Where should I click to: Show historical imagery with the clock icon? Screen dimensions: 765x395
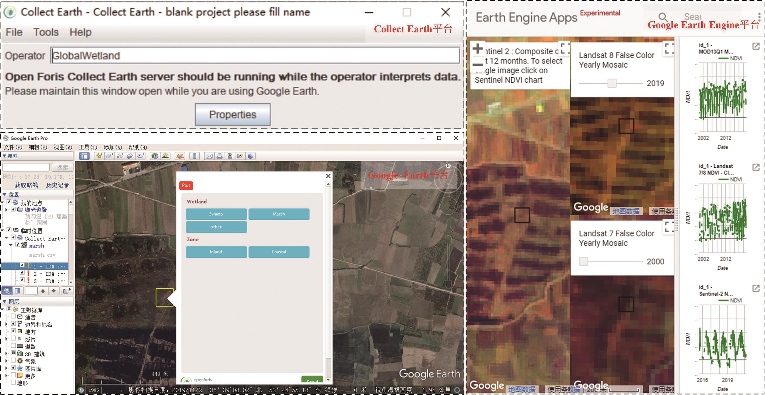pos(155,156)
